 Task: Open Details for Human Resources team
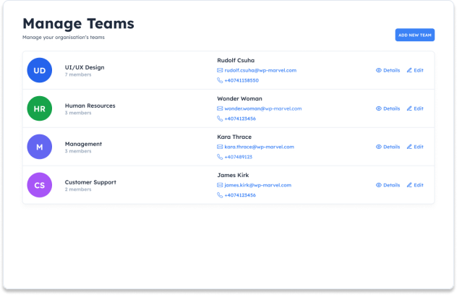pyautogui.click(x=388, y=108)
